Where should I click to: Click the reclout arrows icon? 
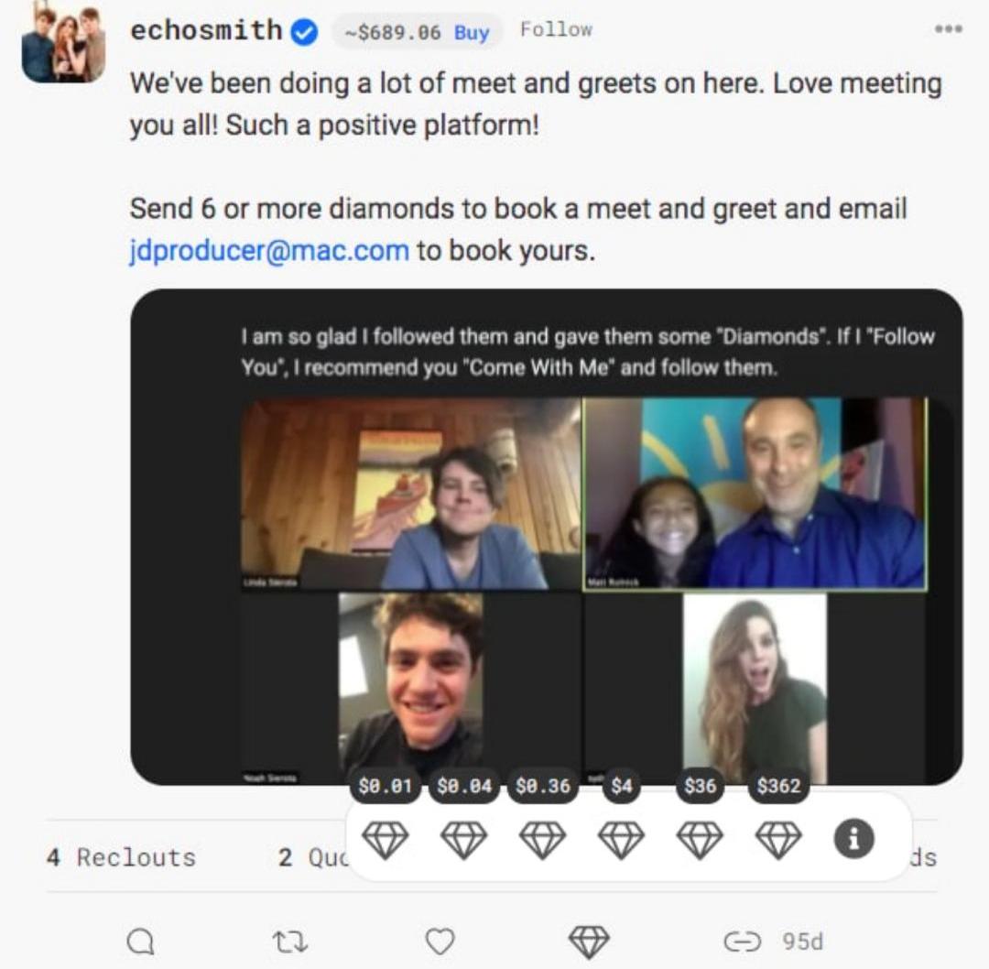pyautogui.click(x=290, y=942)
